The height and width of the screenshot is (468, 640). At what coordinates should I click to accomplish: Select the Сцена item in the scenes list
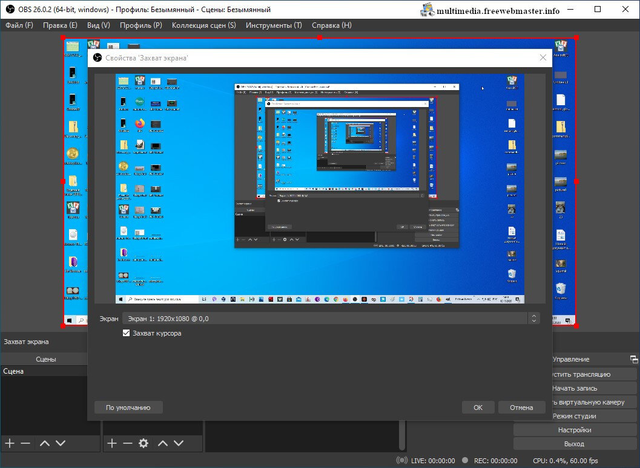pos(44,371)
